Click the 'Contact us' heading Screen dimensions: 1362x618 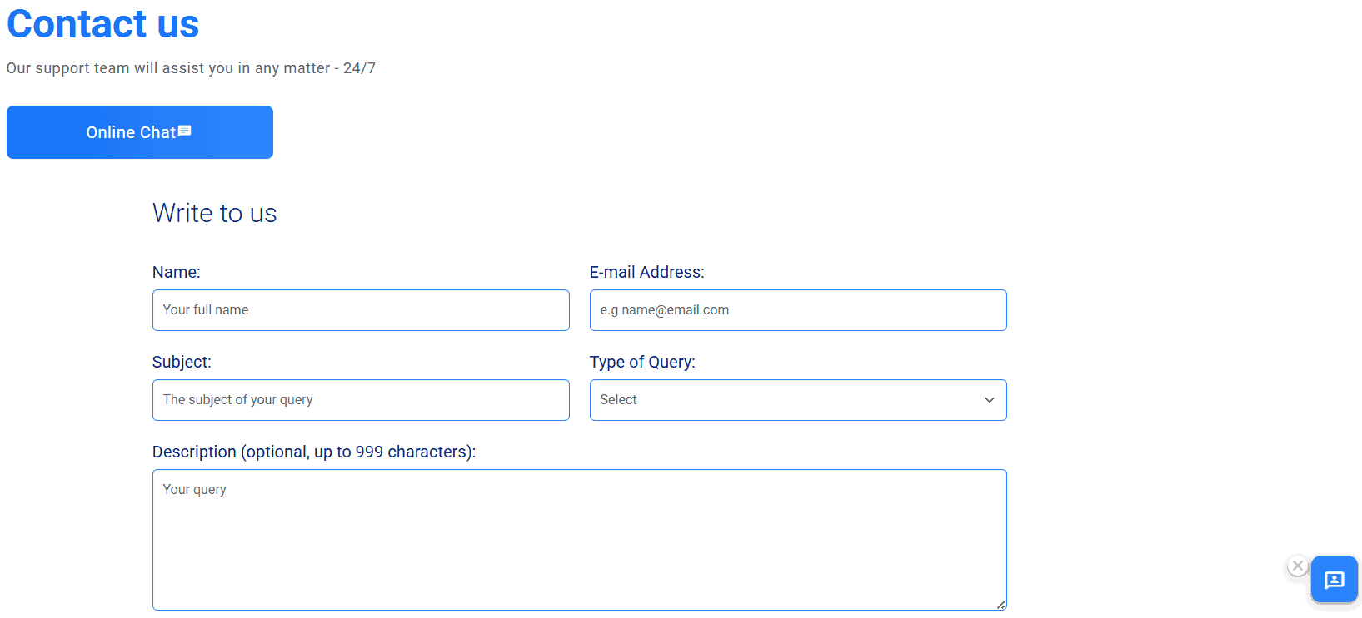tap(102, 24)
